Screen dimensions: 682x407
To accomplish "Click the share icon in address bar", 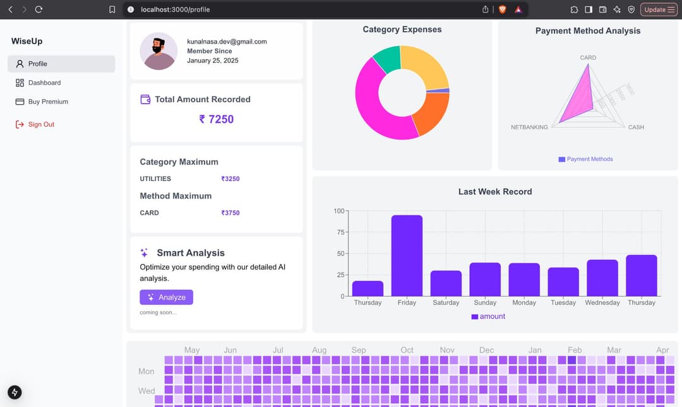I will [x=486, y=9].
